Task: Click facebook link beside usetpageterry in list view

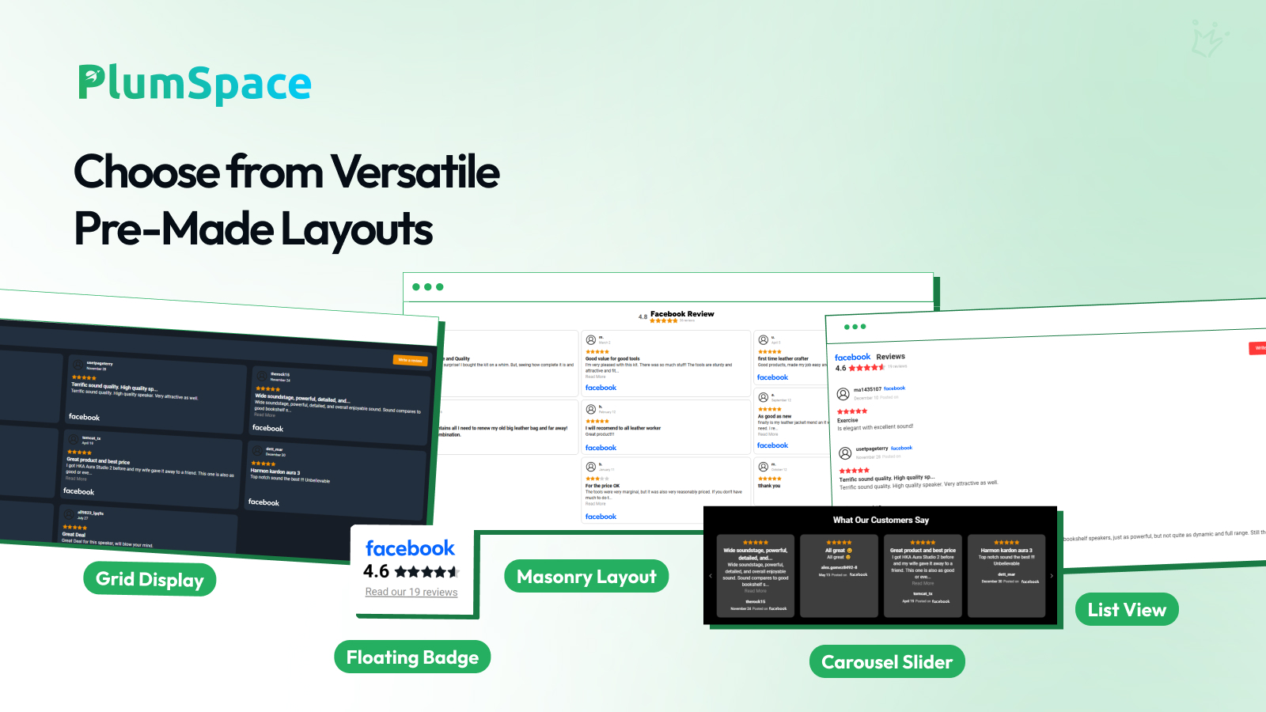Action: point(901,448)
